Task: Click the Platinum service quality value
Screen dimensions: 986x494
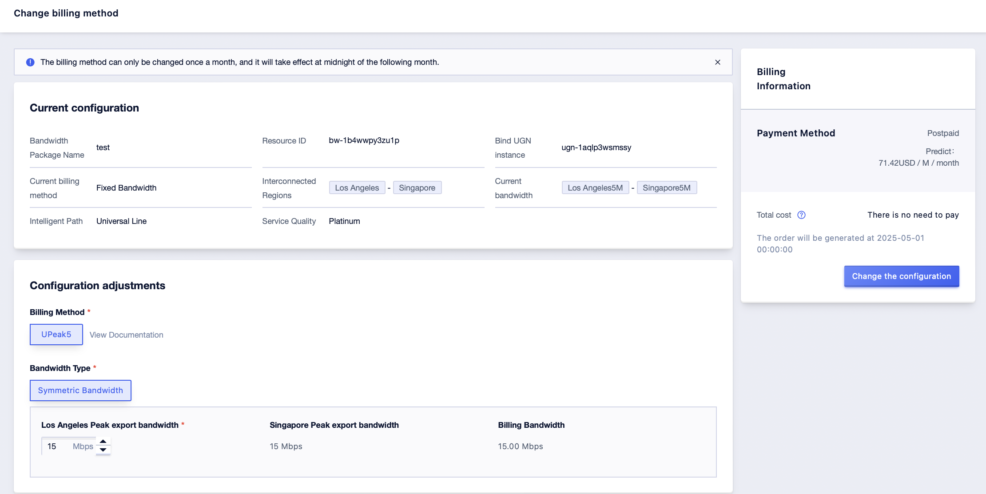Action: tap(345, 221)
